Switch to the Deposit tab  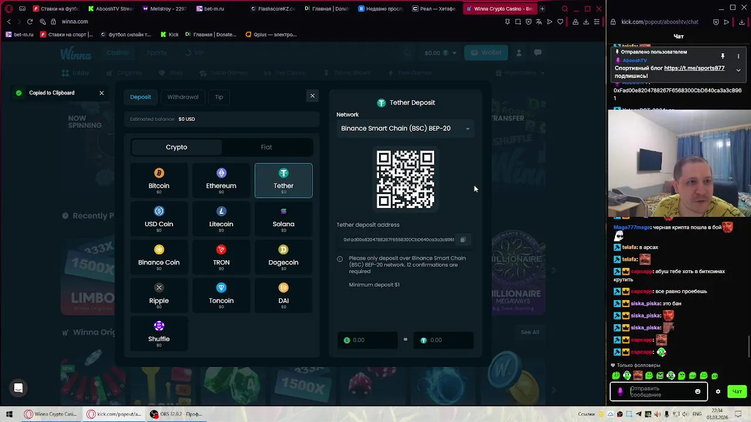(140, 97)
